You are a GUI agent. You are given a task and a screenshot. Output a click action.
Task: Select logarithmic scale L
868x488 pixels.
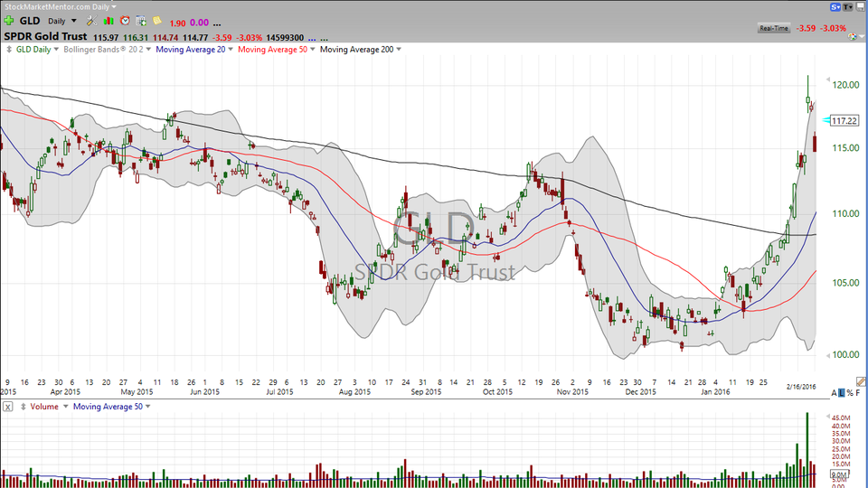842,393
